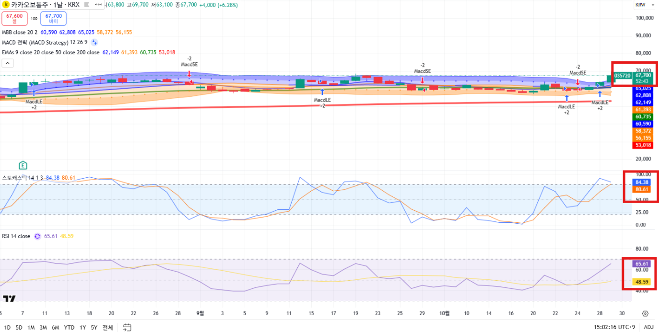Click the flag icon beside KRX
The height and width of the screenshot is (332, 659).
(86, 5)
